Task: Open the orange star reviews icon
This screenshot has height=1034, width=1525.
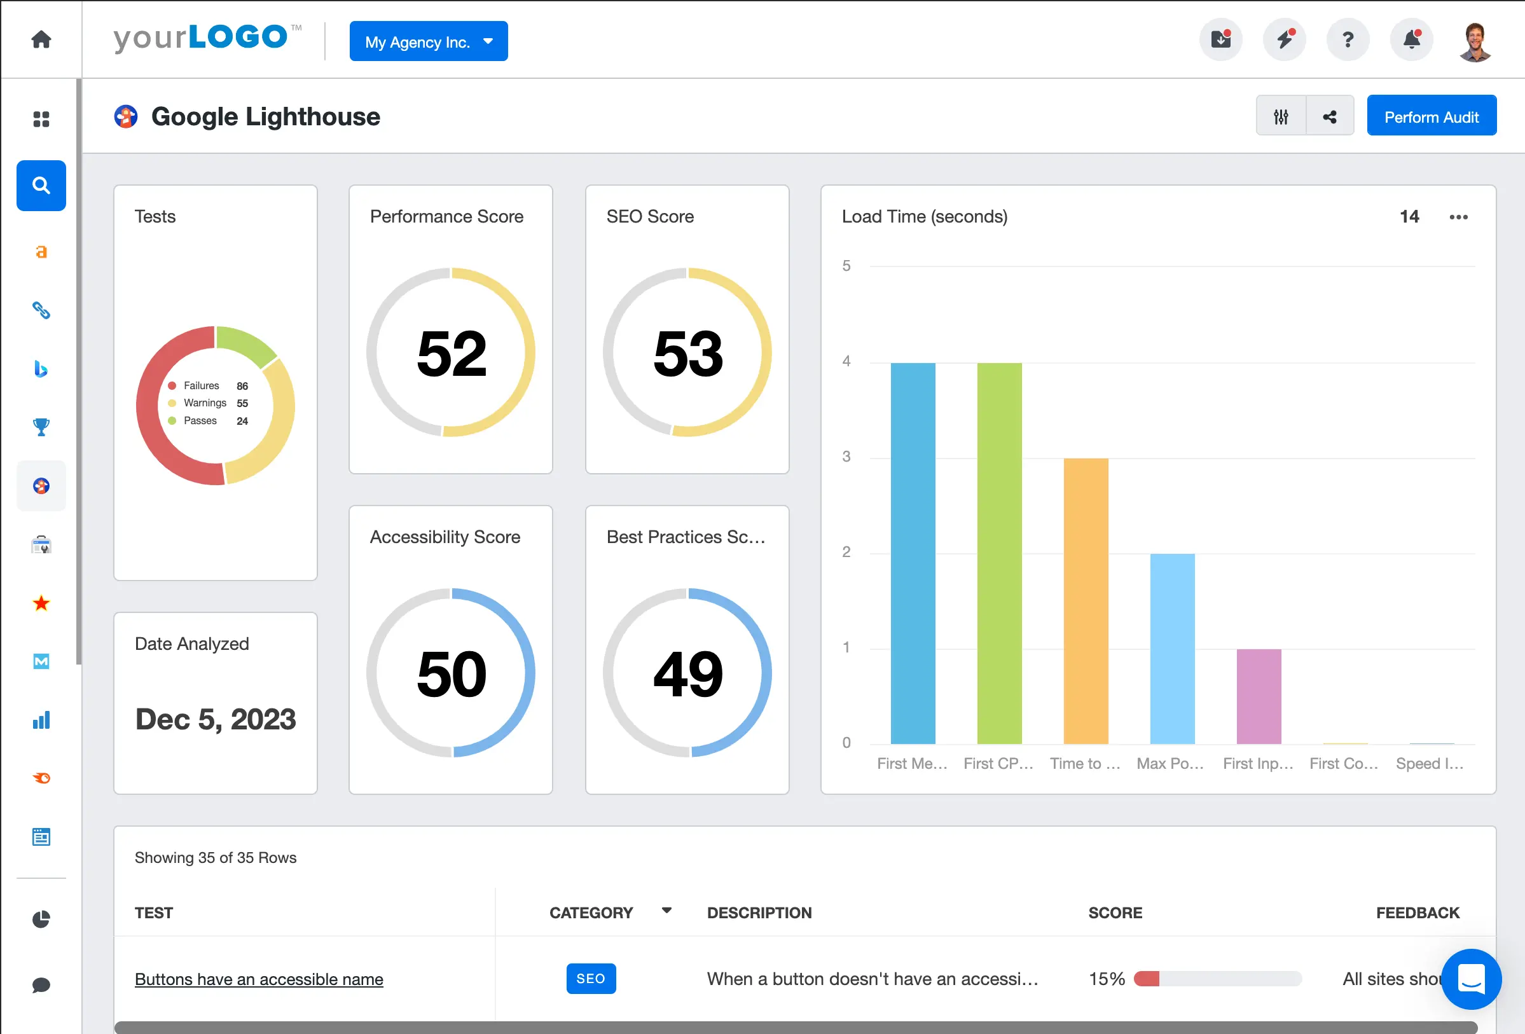Action: click(x=41, y=603)
